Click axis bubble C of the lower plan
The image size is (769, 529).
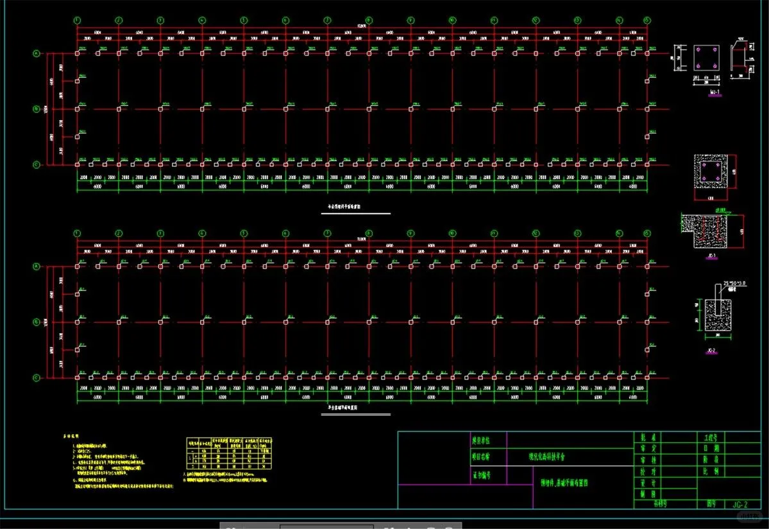point(37,378)
